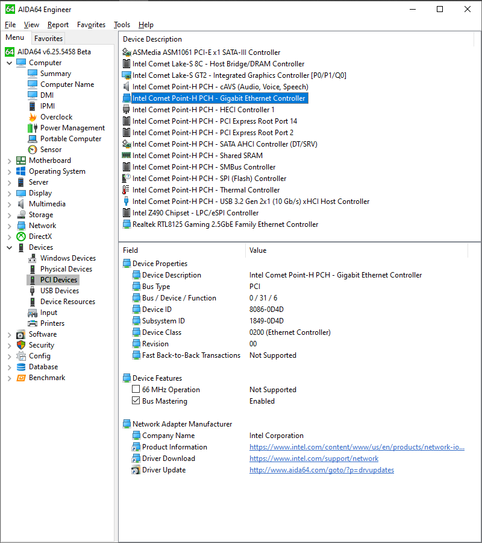Open the Overclock flame icon
The width and height of the screenshot is (482, 543).
33,117
